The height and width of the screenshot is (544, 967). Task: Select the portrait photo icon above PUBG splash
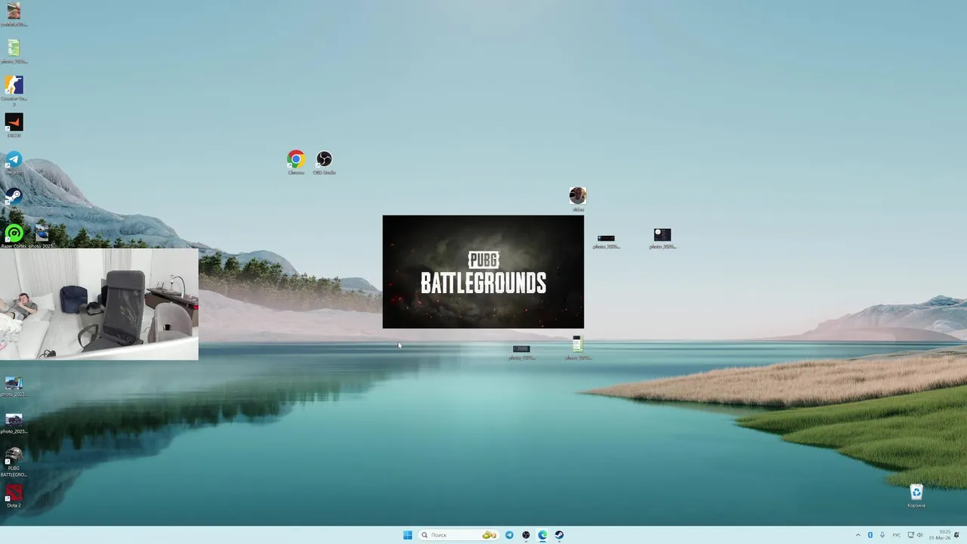click(578, 199)
